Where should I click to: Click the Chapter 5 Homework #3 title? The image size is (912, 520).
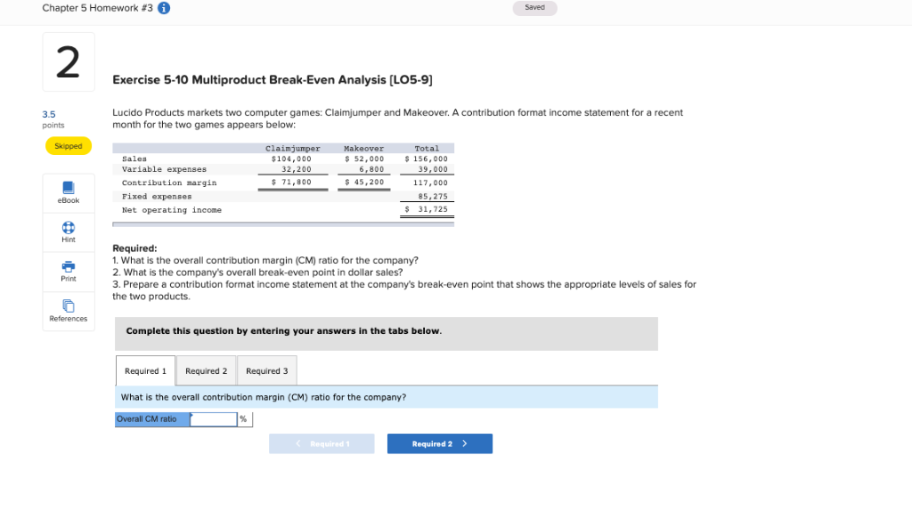tap(97, 8)
